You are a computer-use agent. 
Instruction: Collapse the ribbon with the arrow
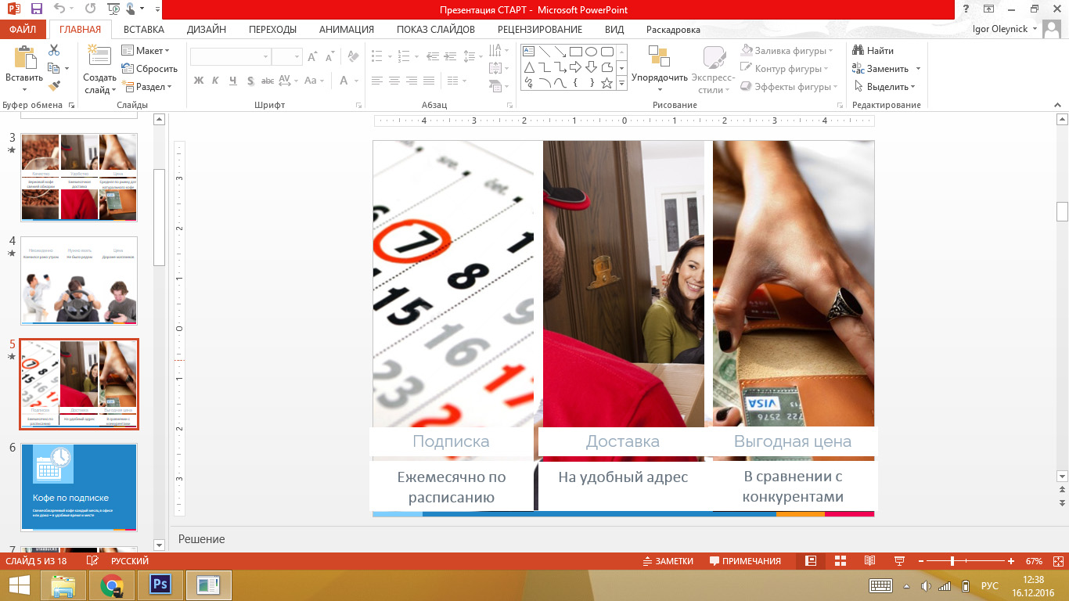pos(1058,106)
